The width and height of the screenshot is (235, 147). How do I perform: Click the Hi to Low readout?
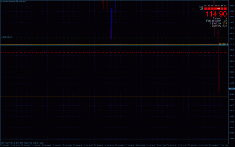(218, 23)
